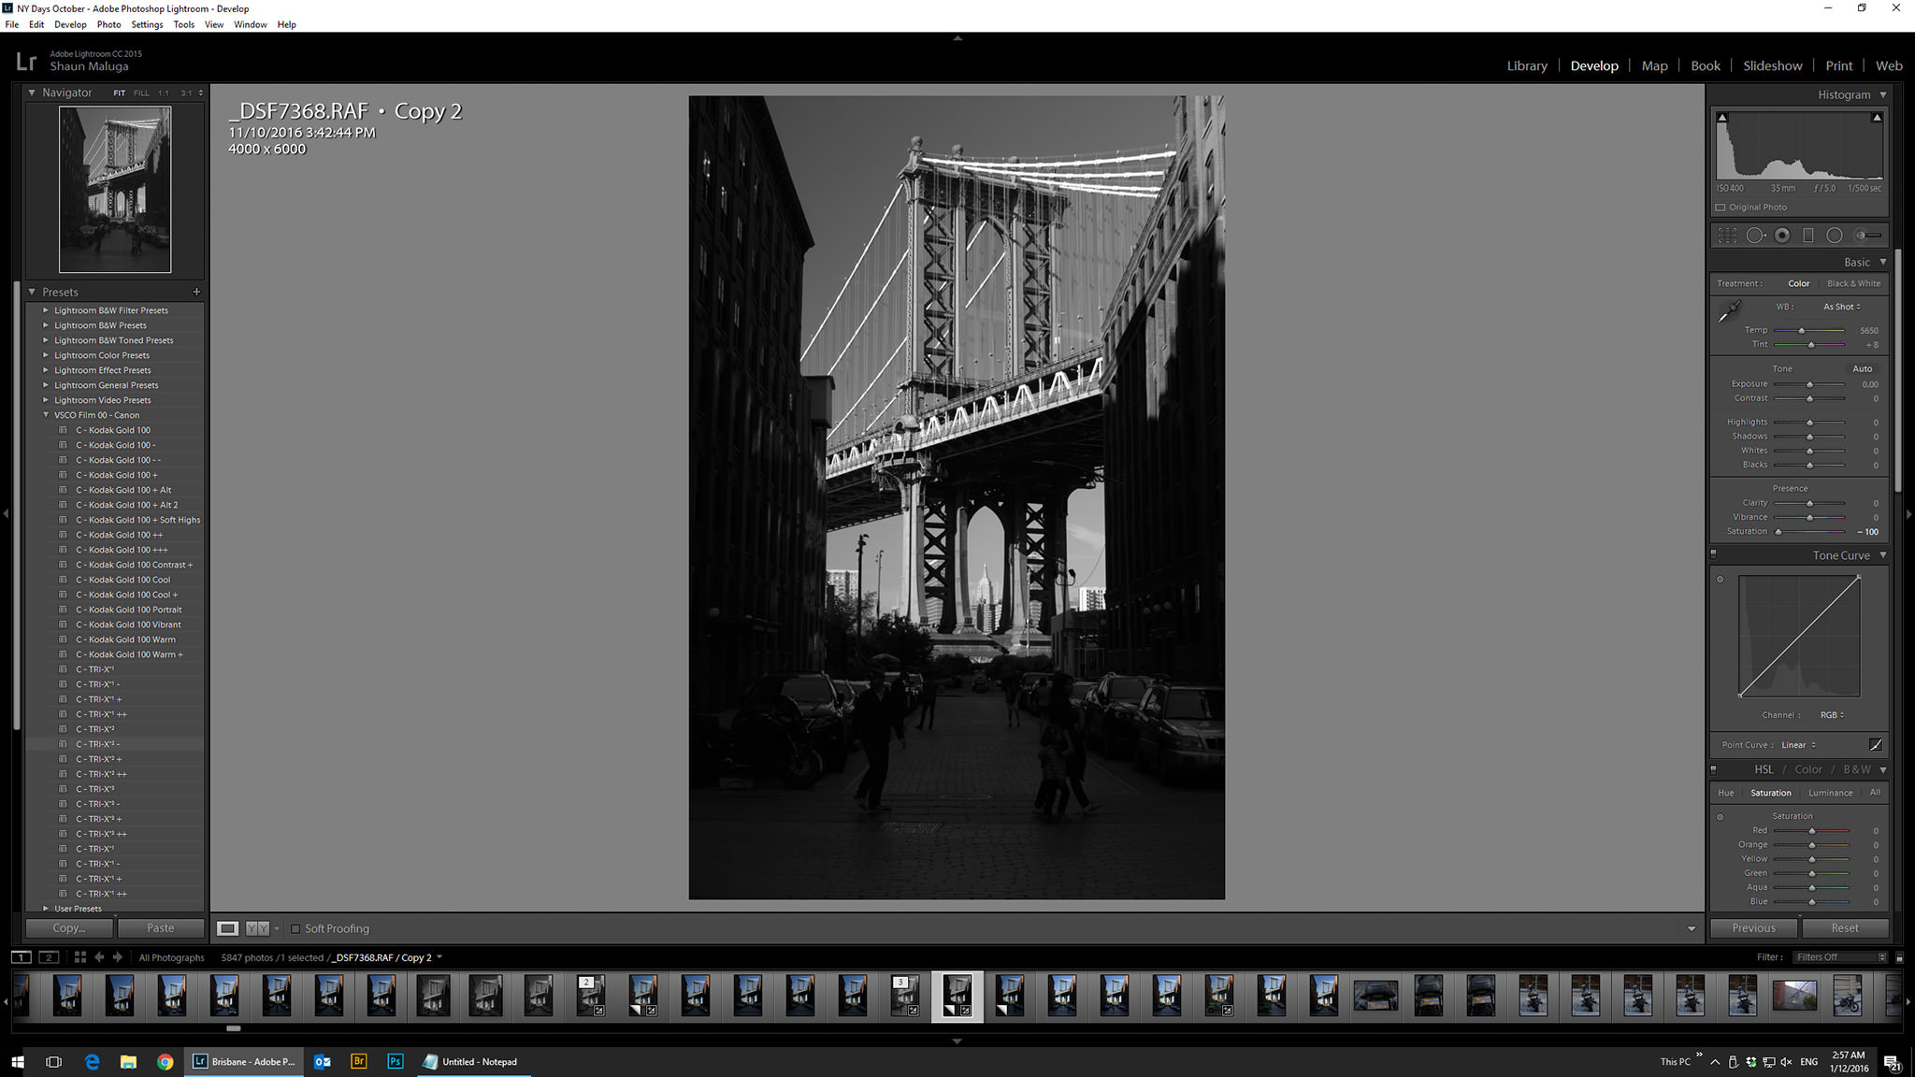Viewport: 1915px width, 1077px height.
Task: Enable the Soft Proofing checkbox
Action: (x=295, y=928)
